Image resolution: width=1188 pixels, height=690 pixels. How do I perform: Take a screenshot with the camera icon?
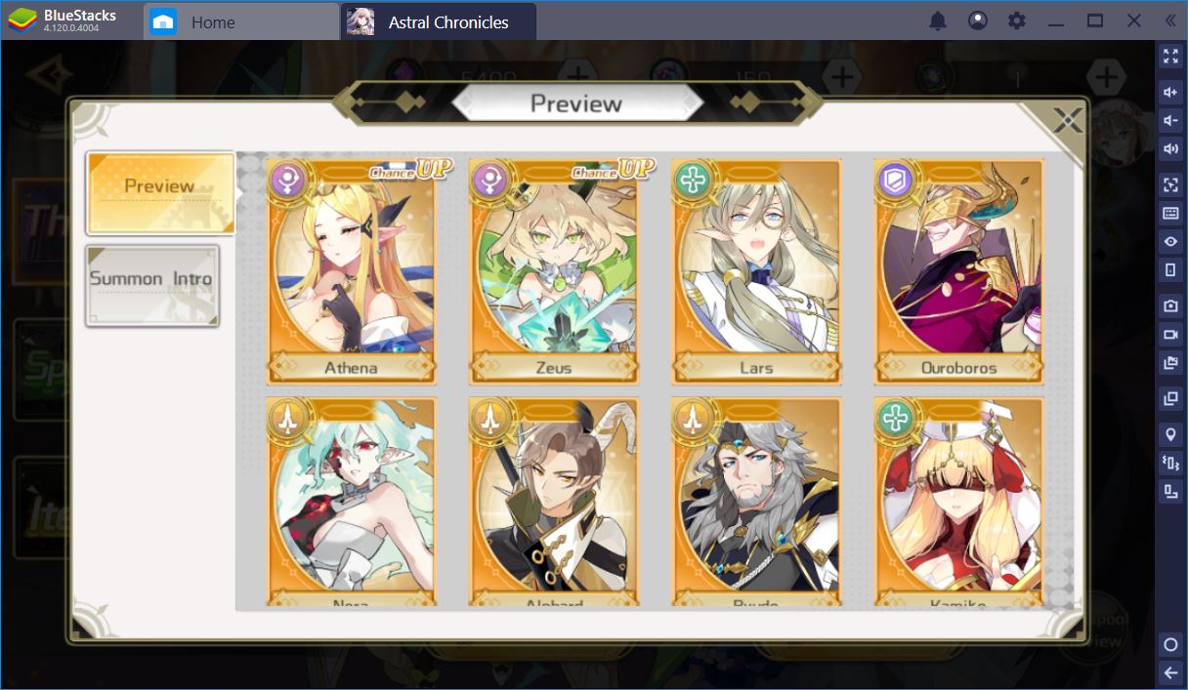(x=1169, y=305)
